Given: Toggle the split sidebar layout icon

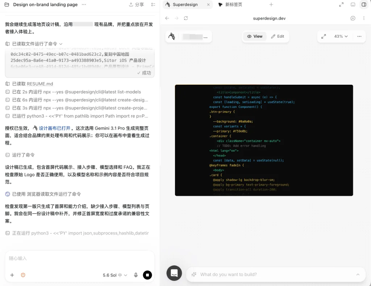Looking at the screenshot, I should pyautogui.click(x=364, y=4).
